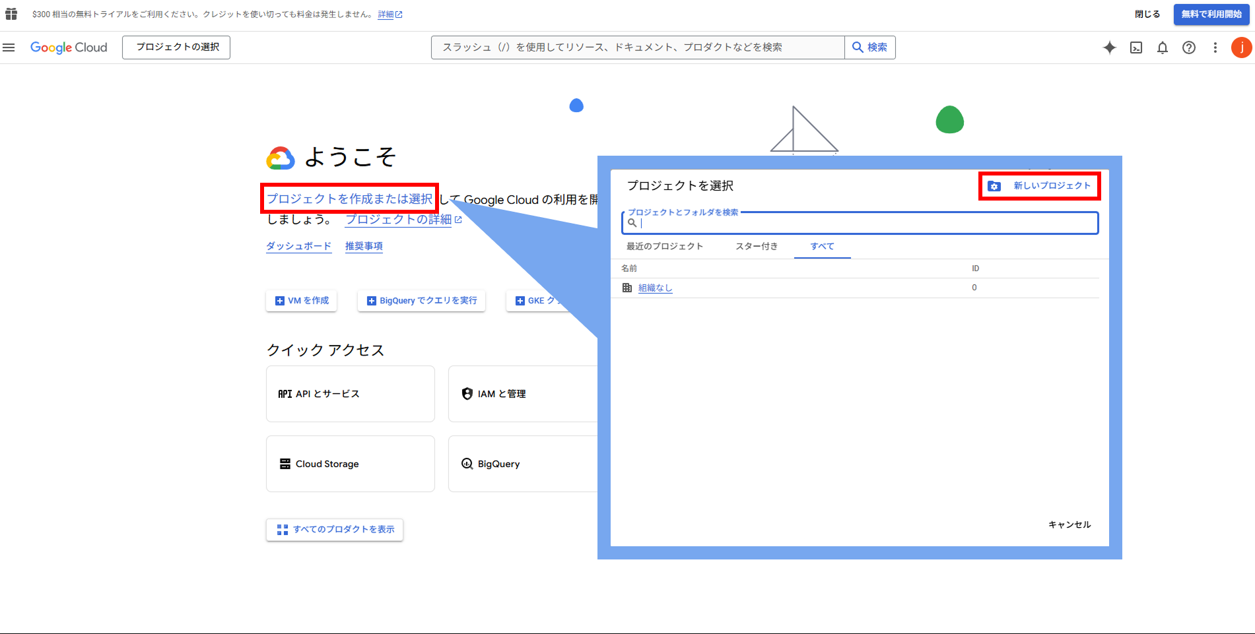Open the BigQuery quick access card
The height and width of the screenshot is (634, 1255).
[x=523, y=464]
